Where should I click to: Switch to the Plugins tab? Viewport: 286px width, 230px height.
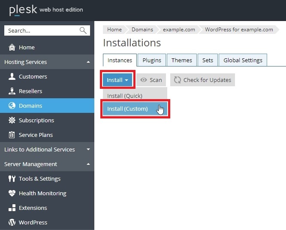point(152,60)
